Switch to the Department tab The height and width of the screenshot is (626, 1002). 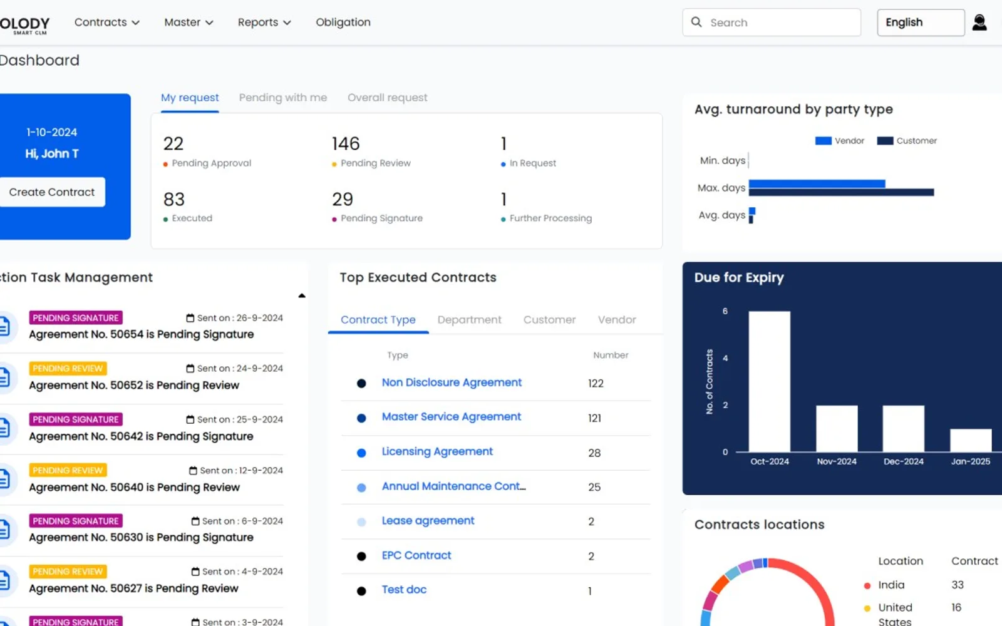[x=469, y=320]
